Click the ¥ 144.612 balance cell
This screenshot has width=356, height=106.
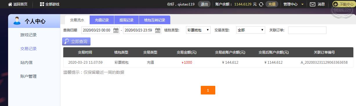tap(230, 62)
